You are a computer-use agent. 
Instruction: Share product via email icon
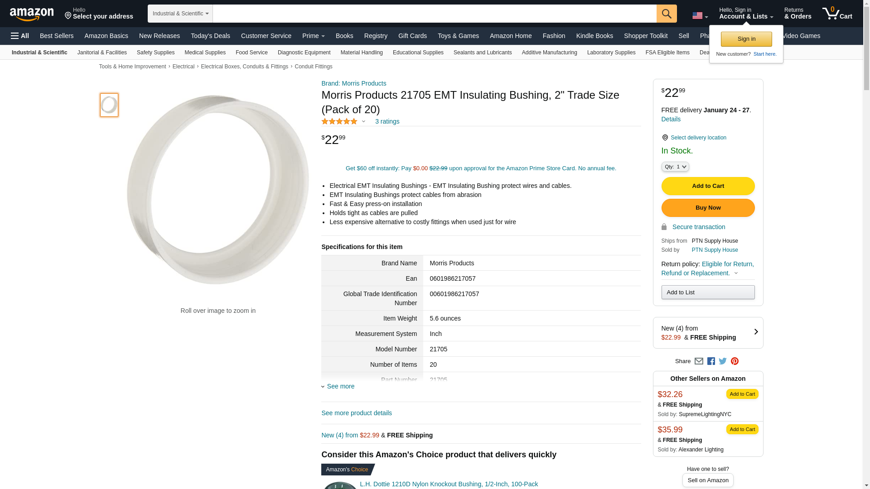click(x=699, y=361)
